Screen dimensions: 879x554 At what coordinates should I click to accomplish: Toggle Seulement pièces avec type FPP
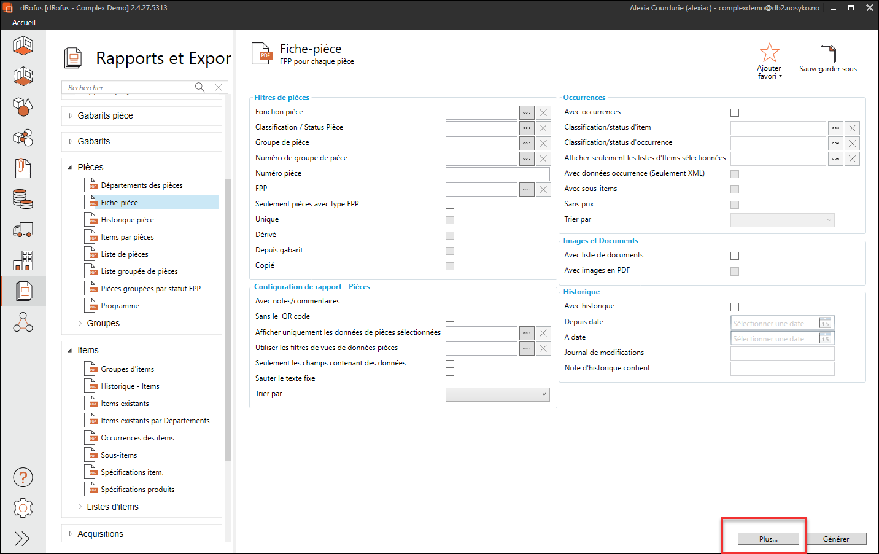coord(450,205)
